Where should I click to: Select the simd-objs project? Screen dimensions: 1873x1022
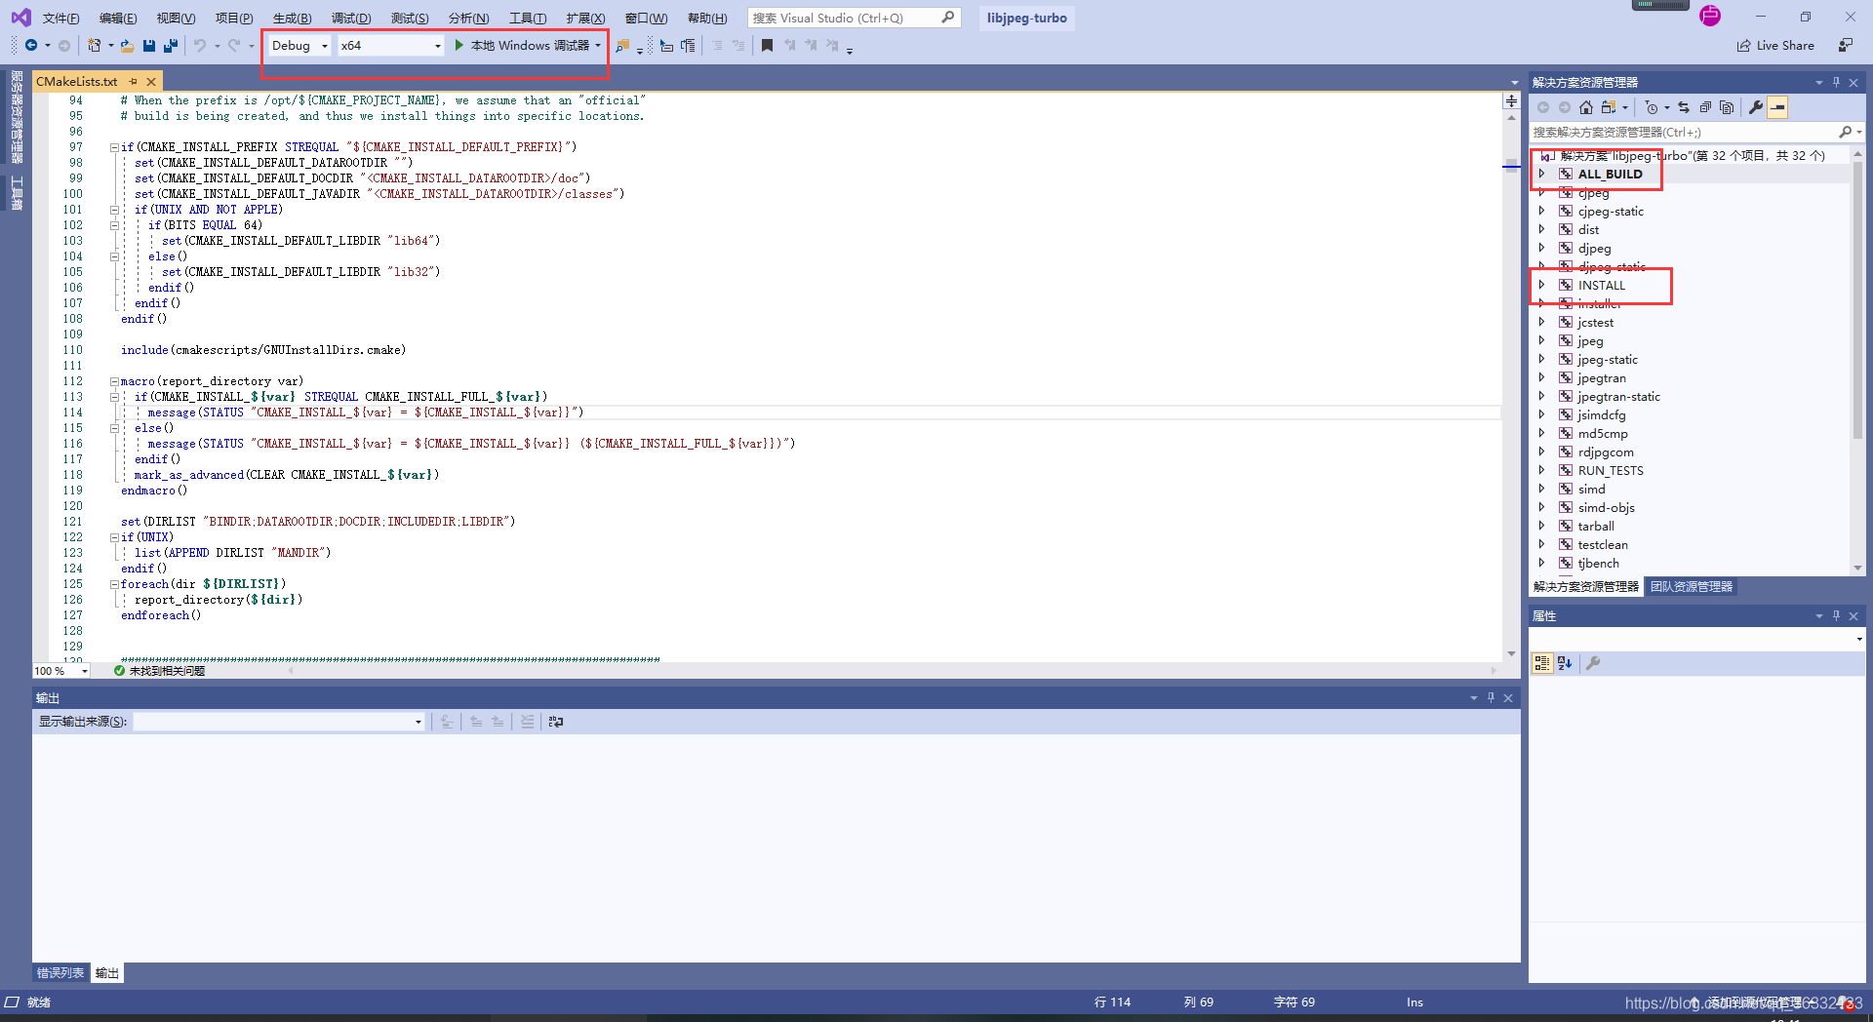click(x=1606, y=507)
